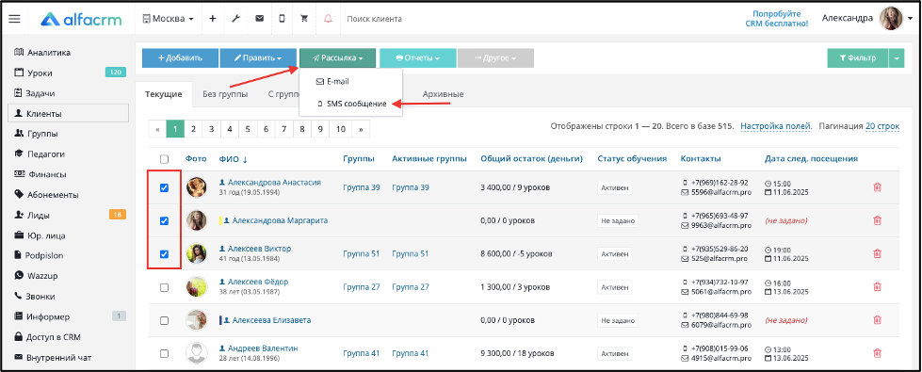This screenshot has height=372, width=922.
Task: Click the plus icon in top bar
Action: click(x=213, y=19)
